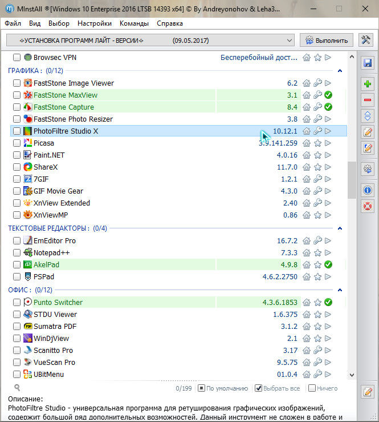Click the key icon in GIF Movie Gear row
The height and width of the screenshot is (422, 379).
pyautogui.click(x=318, y=191)
